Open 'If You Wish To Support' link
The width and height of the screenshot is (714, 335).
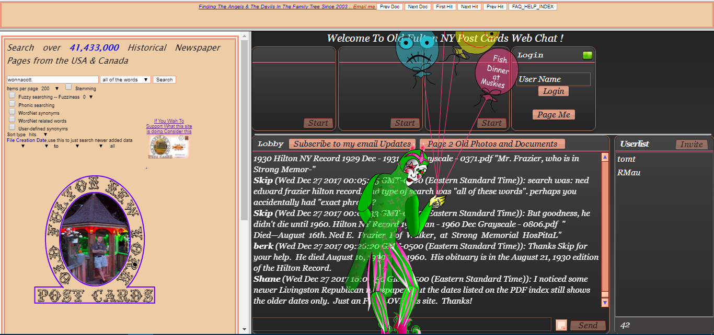(169, 126)
